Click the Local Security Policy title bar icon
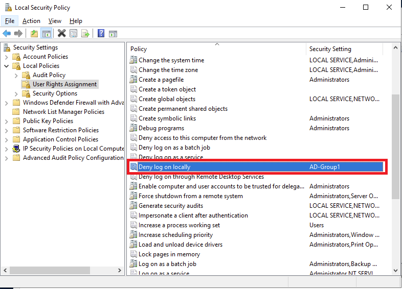 coord(8,8)
